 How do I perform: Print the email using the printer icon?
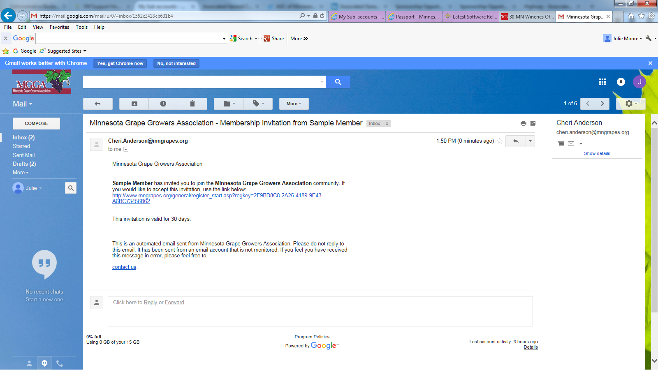(523, 123)
